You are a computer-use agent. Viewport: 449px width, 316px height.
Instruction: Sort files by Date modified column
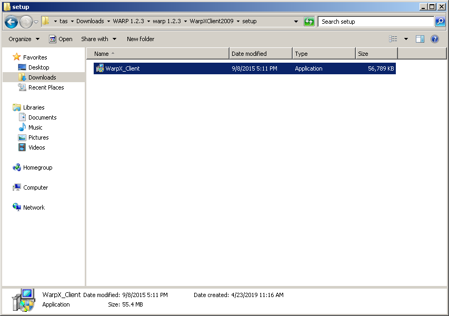(x=261, y=54)
